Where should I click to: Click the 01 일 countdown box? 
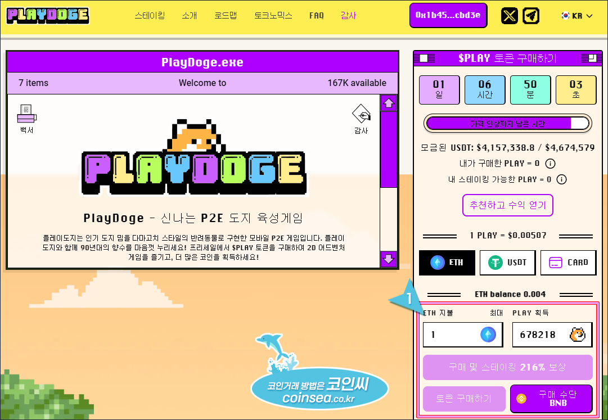[439, 90]
